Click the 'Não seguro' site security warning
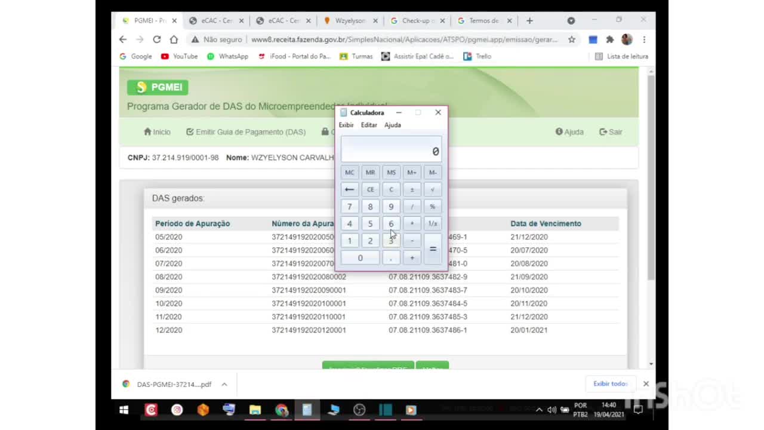The height and width of the screenshot is (430, 764). pyautogui.click(x=217, y=39)
